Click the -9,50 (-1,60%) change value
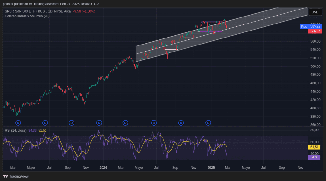The width and height of the screenshot is (326, 181). tap(84, 11)
